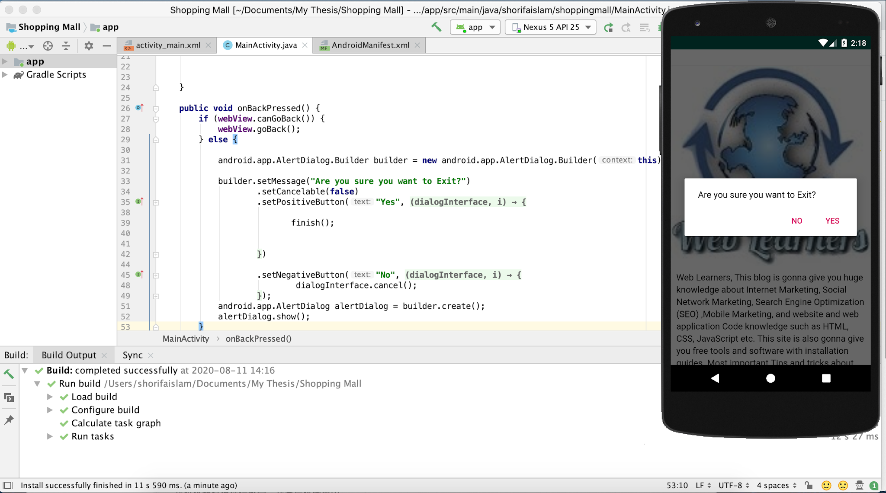
Task: Click the rerun icon in Build panel
Action: 9,375
